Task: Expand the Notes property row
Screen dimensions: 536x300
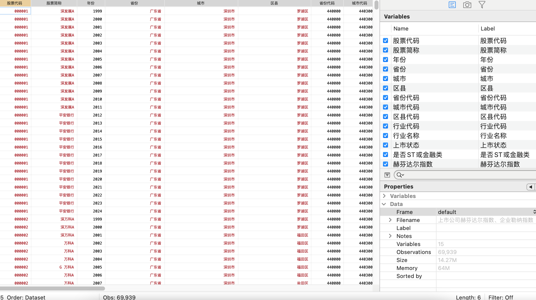Action: [390, 236]
